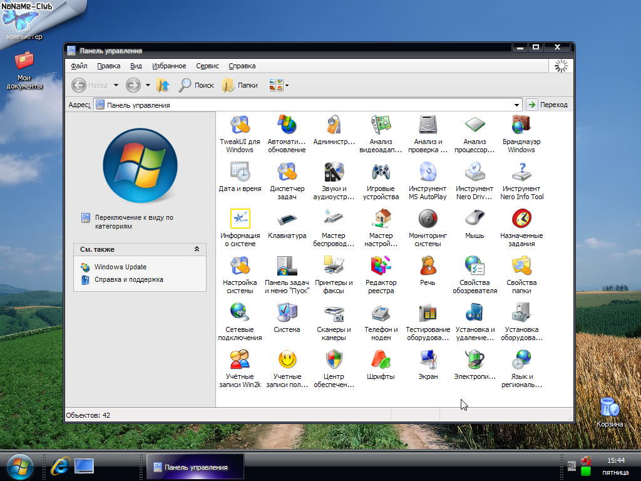This screenshot has width=641, height=481.
Task: Open Редактор реестра icon
Action: pyautogui.click(x=381, y=276)
